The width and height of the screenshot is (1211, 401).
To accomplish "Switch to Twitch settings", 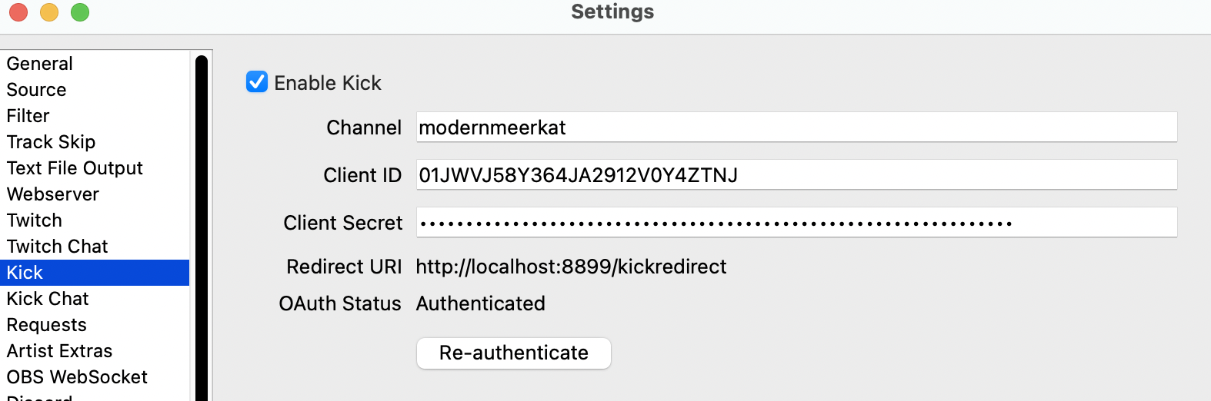I will click(x=35, y=220).
